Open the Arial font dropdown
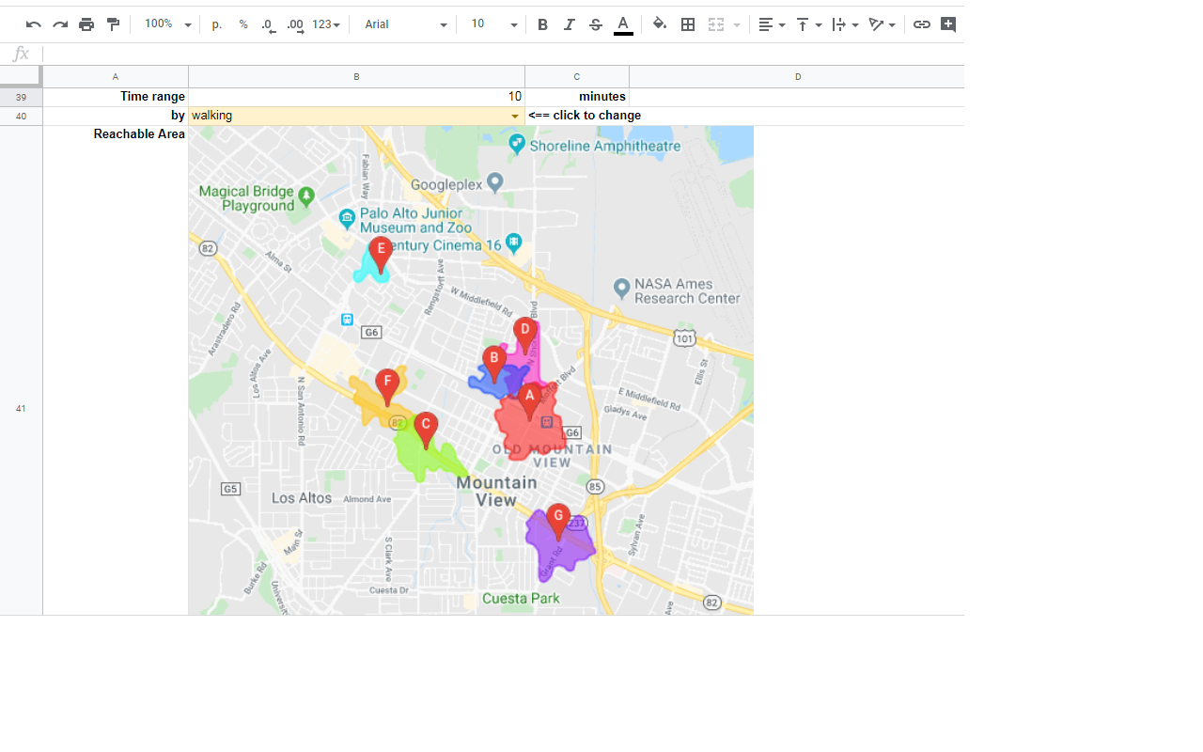 (x=406, y=24)
